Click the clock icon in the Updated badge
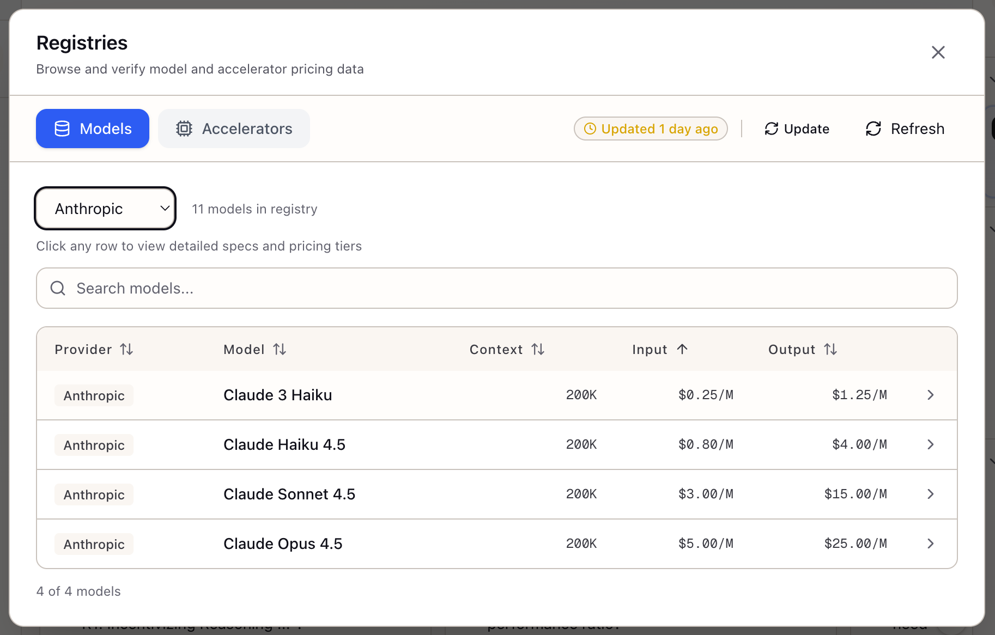This screenshot has height=635, width=995. click(x=590, y=129)
